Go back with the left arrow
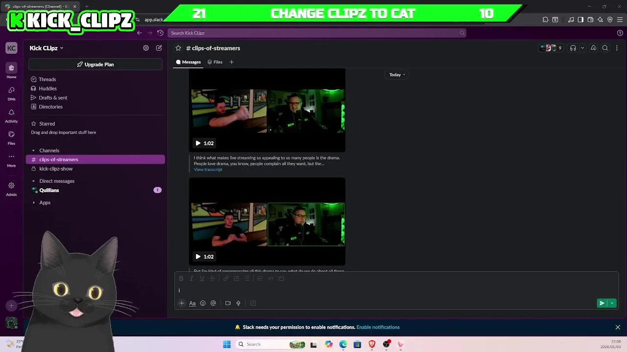This screenshot has width=627, height=352. 140,33
